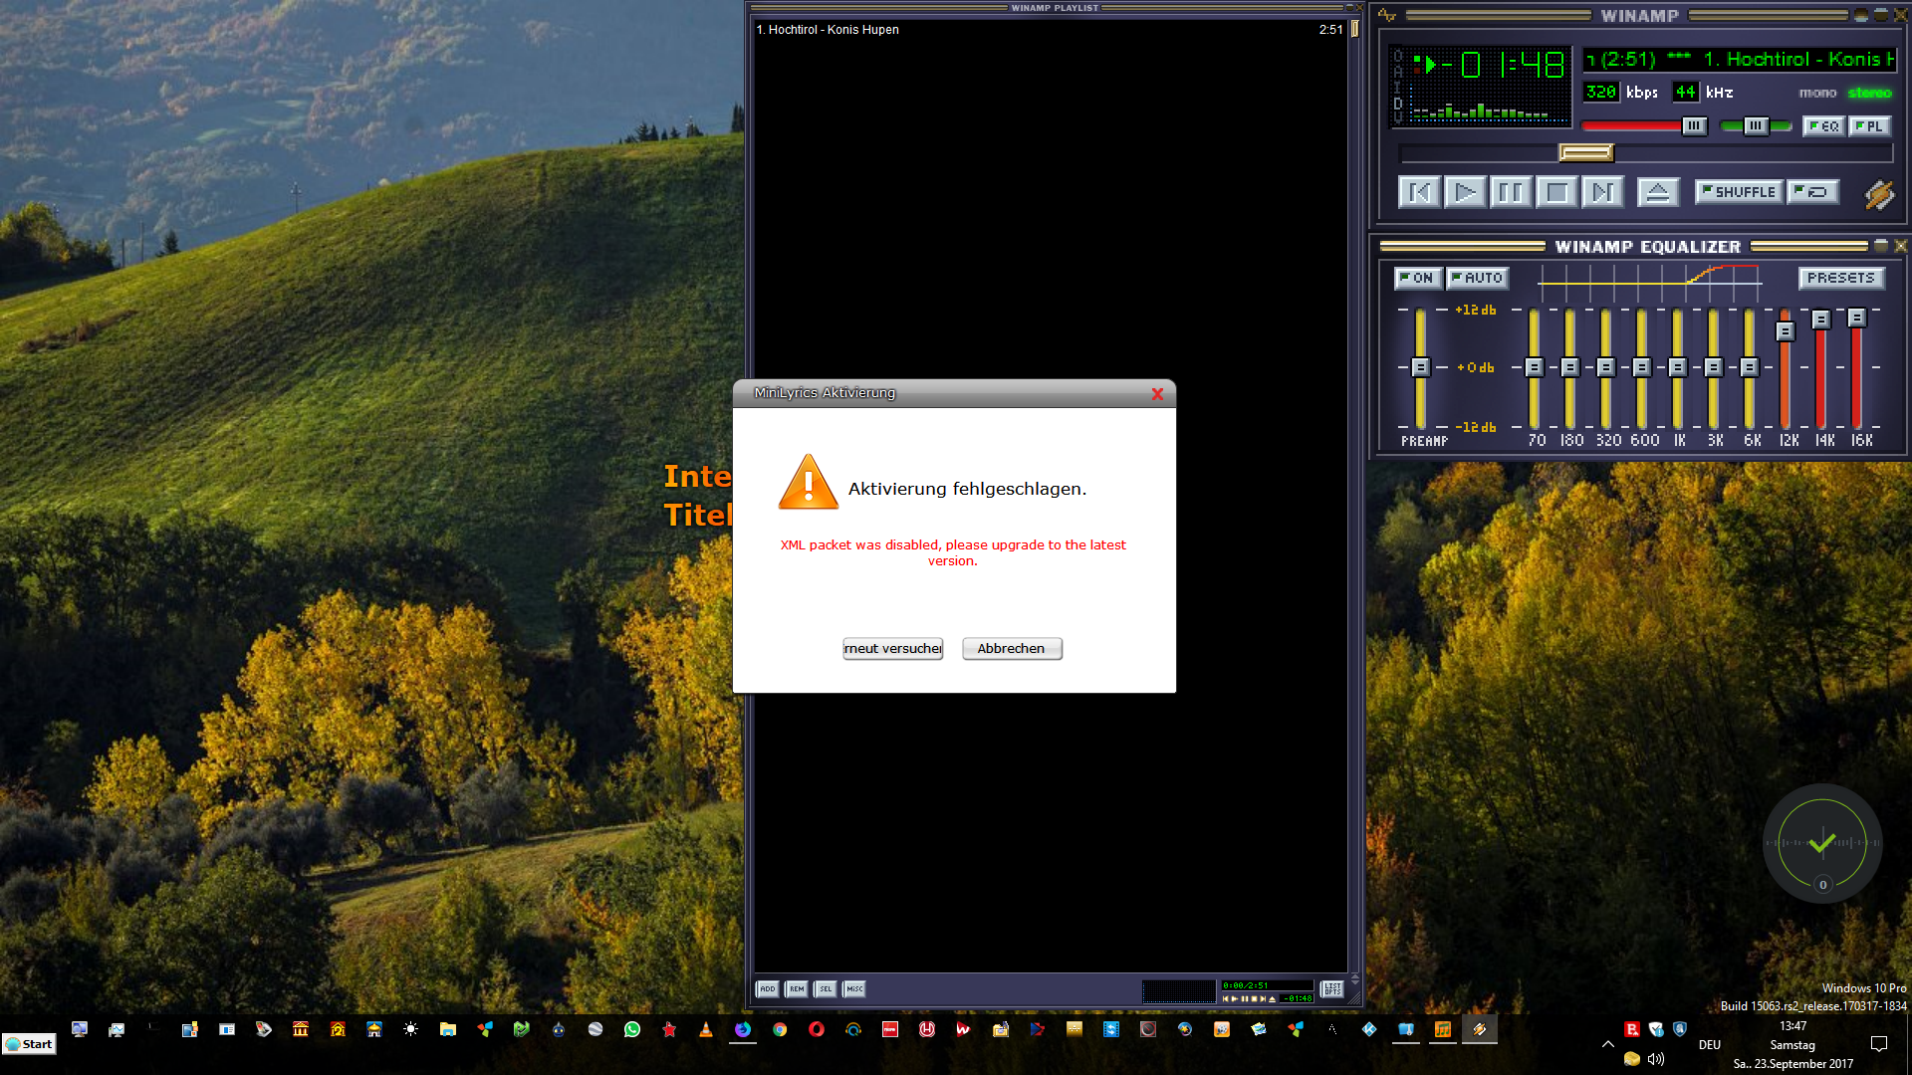This screenshot has height=1075, width=1912.
Task: Click the Winamp lightning icon in taskbar
Action: coord(1480,1029)
